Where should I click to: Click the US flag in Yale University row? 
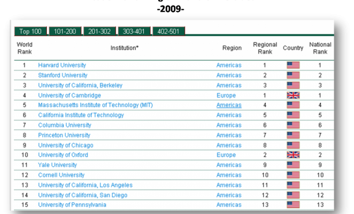[293, 165]
